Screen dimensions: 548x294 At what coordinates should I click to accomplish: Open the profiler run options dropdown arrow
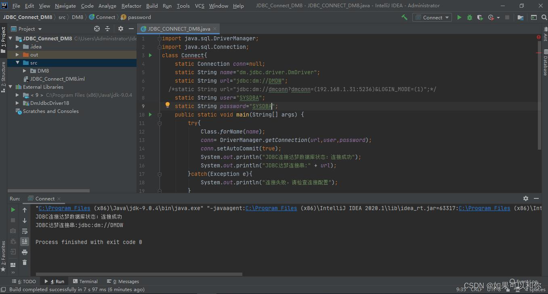click(x=498, y=17)
